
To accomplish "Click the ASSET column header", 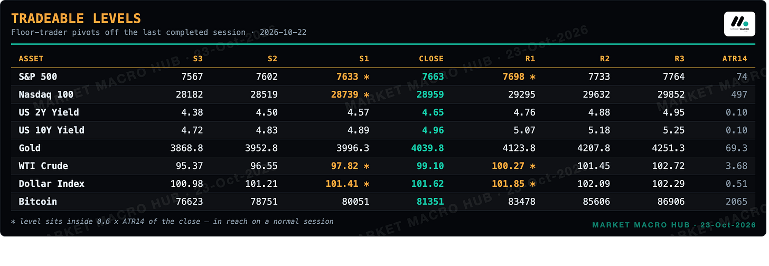I will (x=31, y=59).
